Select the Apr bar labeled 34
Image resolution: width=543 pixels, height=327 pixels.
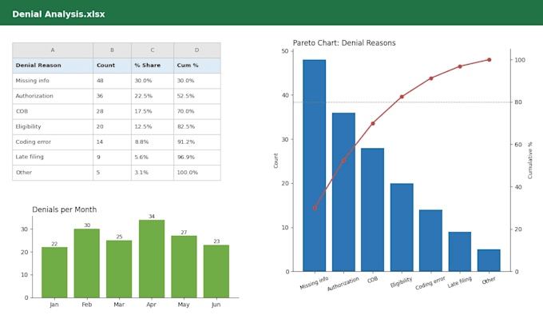click(x=152, y=259)
